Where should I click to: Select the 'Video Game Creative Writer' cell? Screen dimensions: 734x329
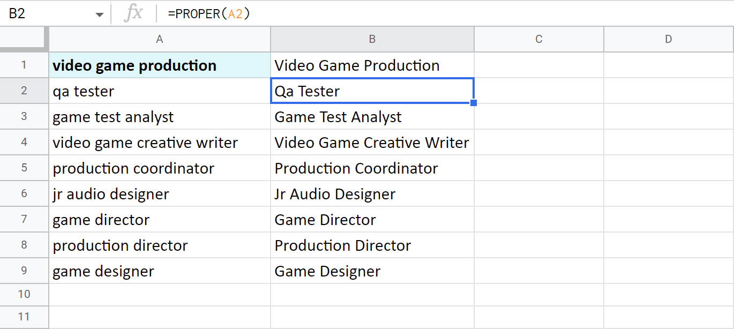pyautogui.click(x=372, y=143)
